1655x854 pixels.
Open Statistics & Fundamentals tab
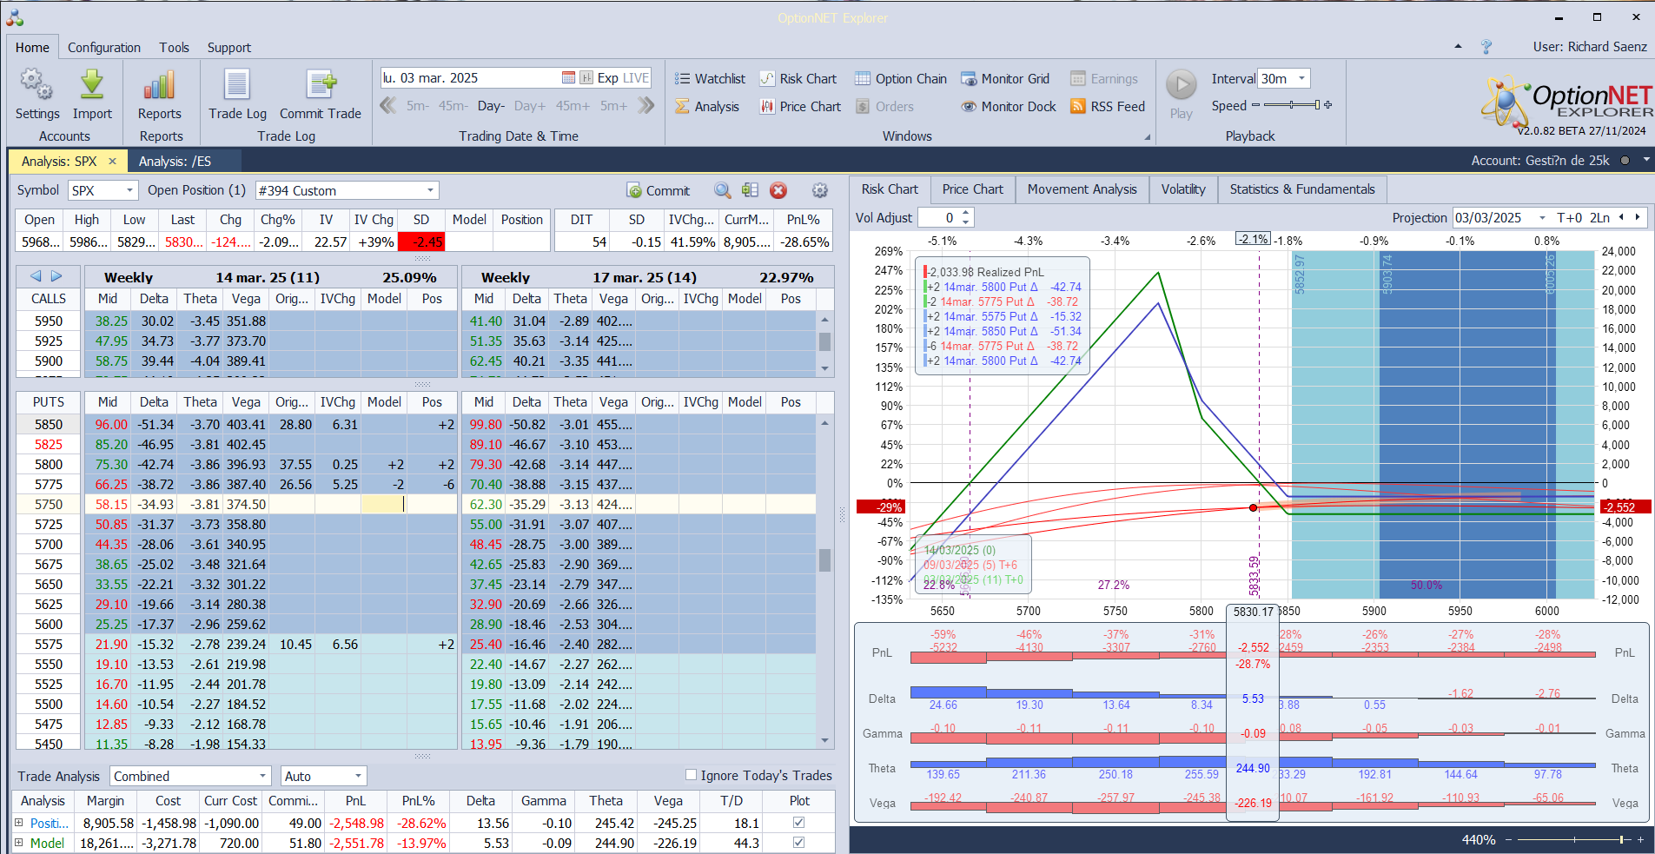coord(1302,189)
